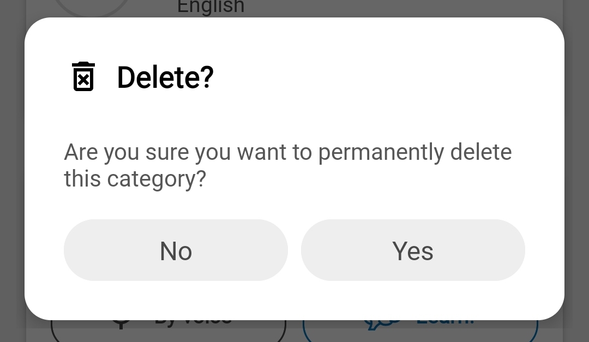Tap the chat bubbles icon on Learn
The width and height of the screenshot is (589, 342).
tap(382, 325)
